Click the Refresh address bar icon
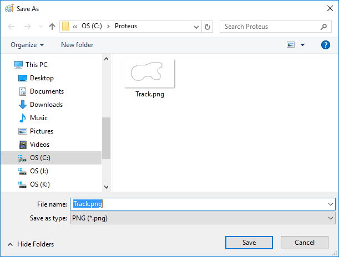Screen dimensions: 339x257 tap(208, 26)
